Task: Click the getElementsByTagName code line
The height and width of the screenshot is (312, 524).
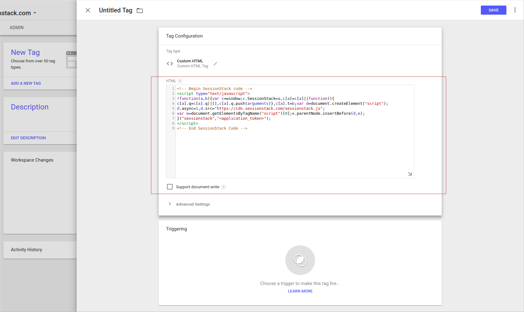Action: click(271, 114)
